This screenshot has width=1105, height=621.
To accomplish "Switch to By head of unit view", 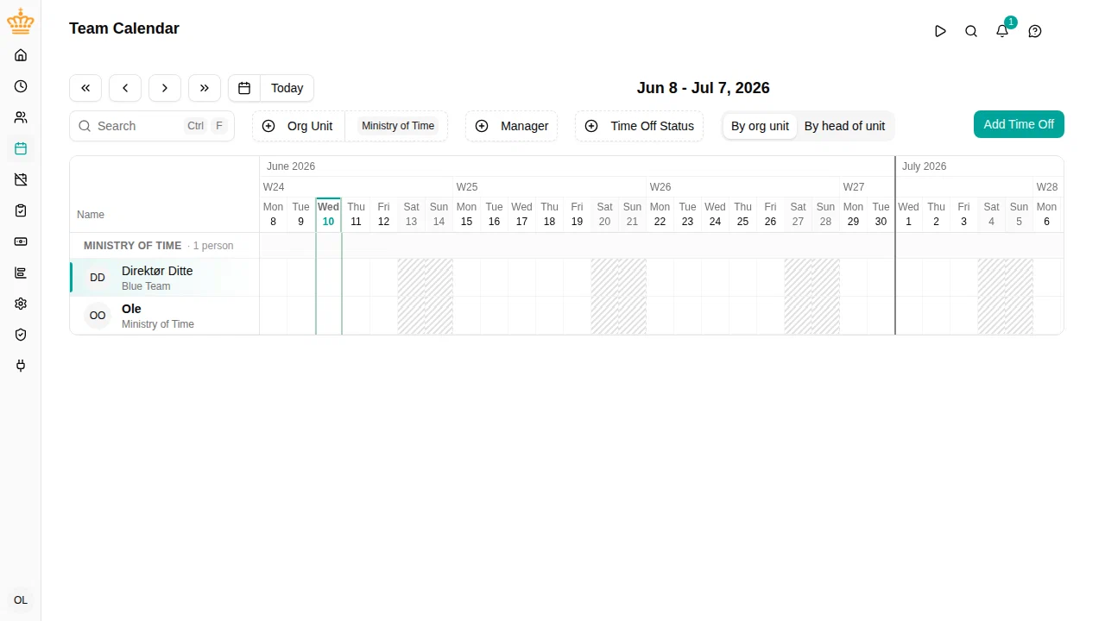I will (x=844, y=126).
